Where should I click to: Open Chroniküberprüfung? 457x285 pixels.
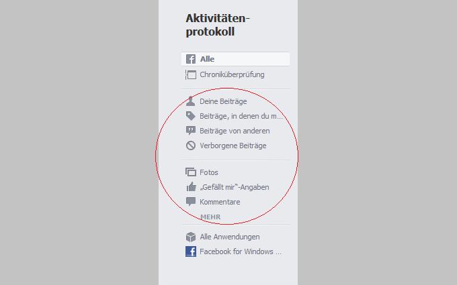pos(232,74)
